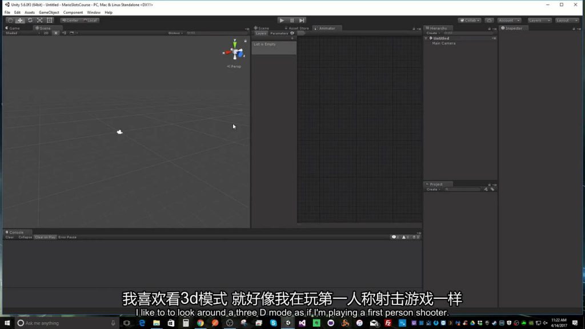Image resolution: width=585 pixels, height=329 pixels.
Task: Select the Hand pan tool
Action: point(10,20)
